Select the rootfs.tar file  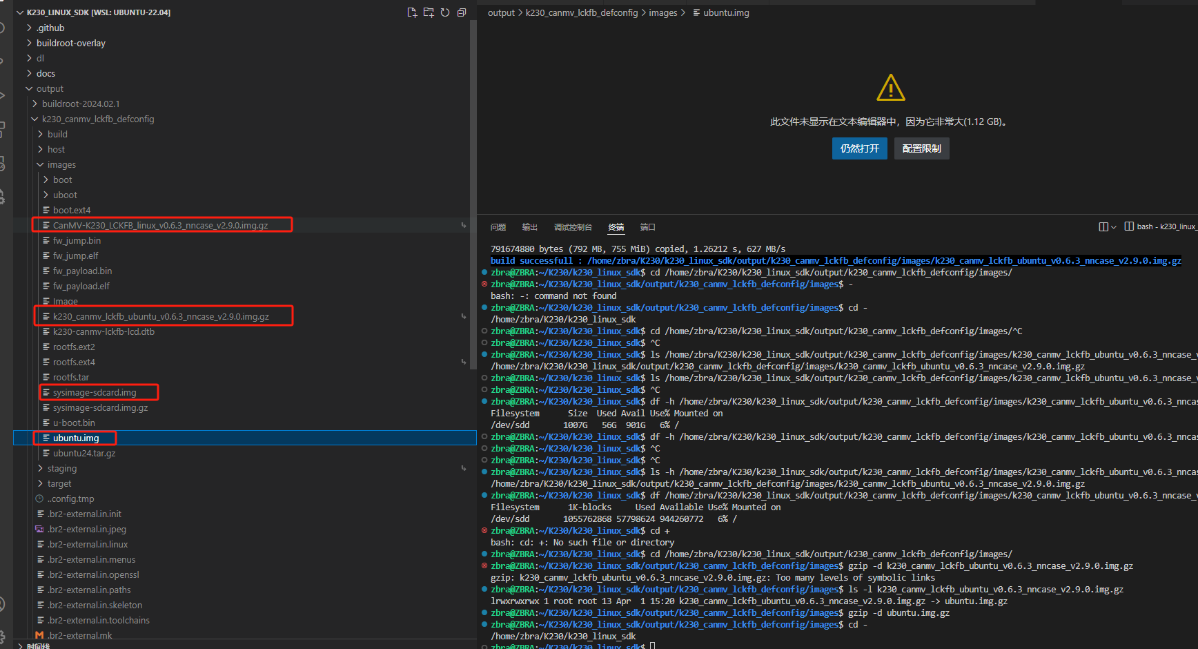click(71, 377)
